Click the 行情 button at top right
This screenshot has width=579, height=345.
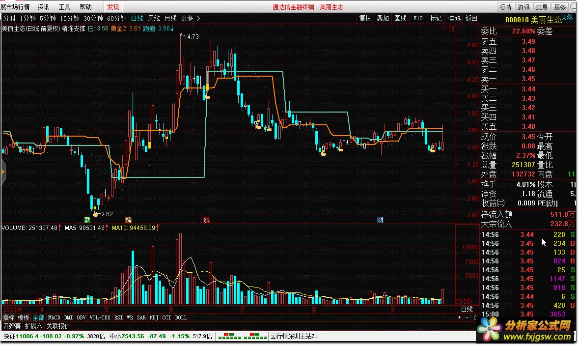(x=505, y=7)
